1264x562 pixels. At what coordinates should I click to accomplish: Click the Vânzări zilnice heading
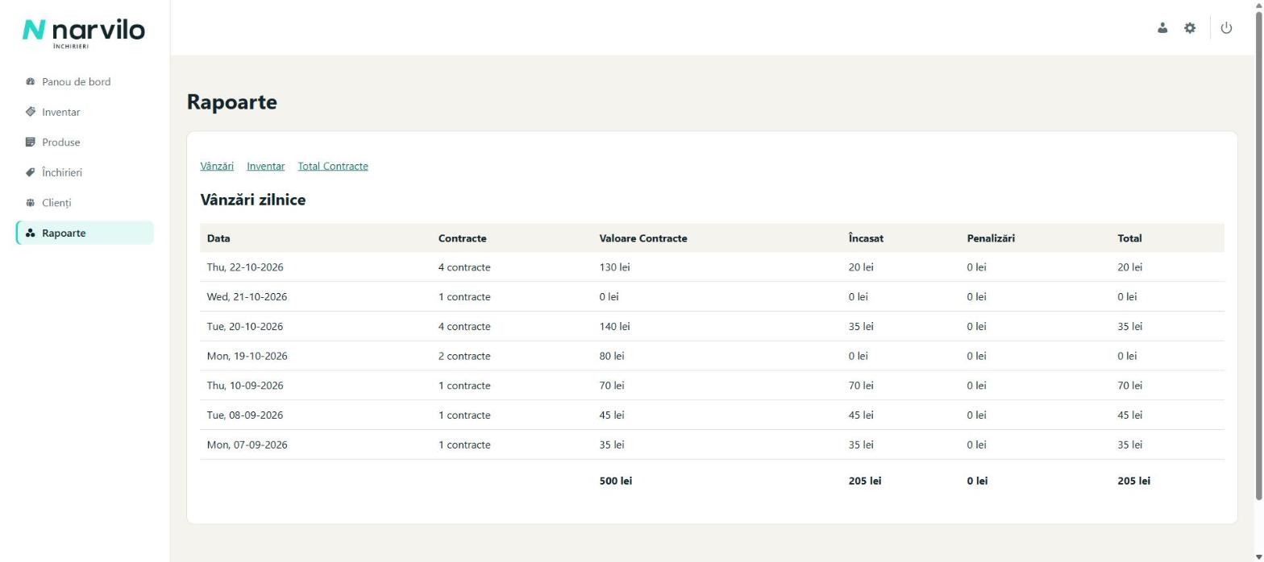[x=253, y=200]
